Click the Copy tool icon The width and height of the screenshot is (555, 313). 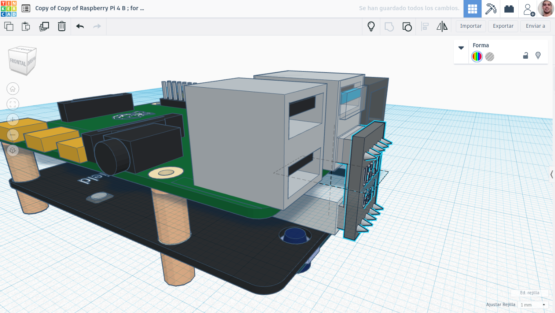pyautogui.click(x=9, y=26)
